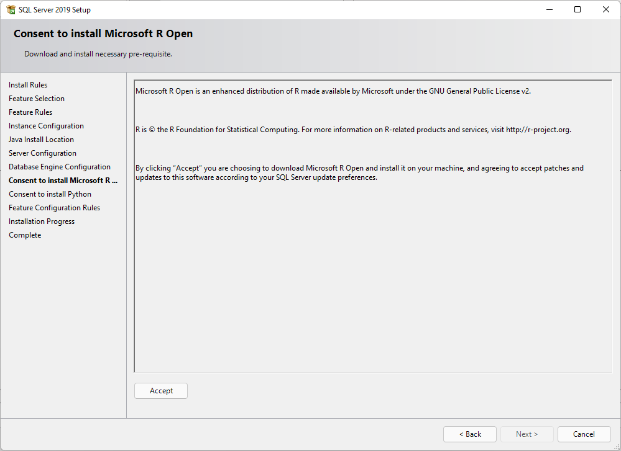Select Installation Progress step

pos(42,221)
